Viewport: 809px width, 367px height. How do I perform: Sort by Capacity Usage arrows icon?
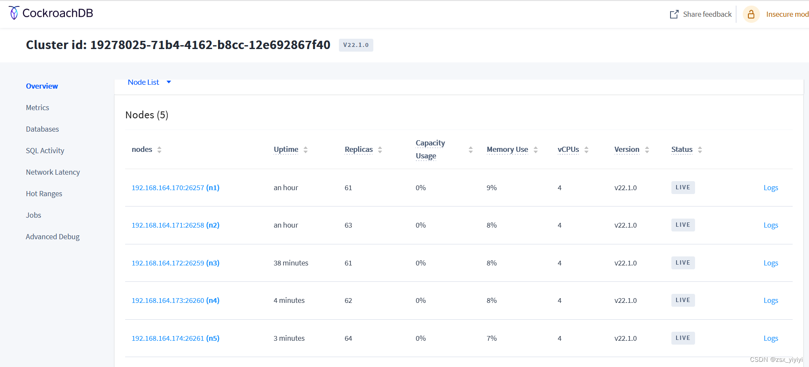(471, 150)
